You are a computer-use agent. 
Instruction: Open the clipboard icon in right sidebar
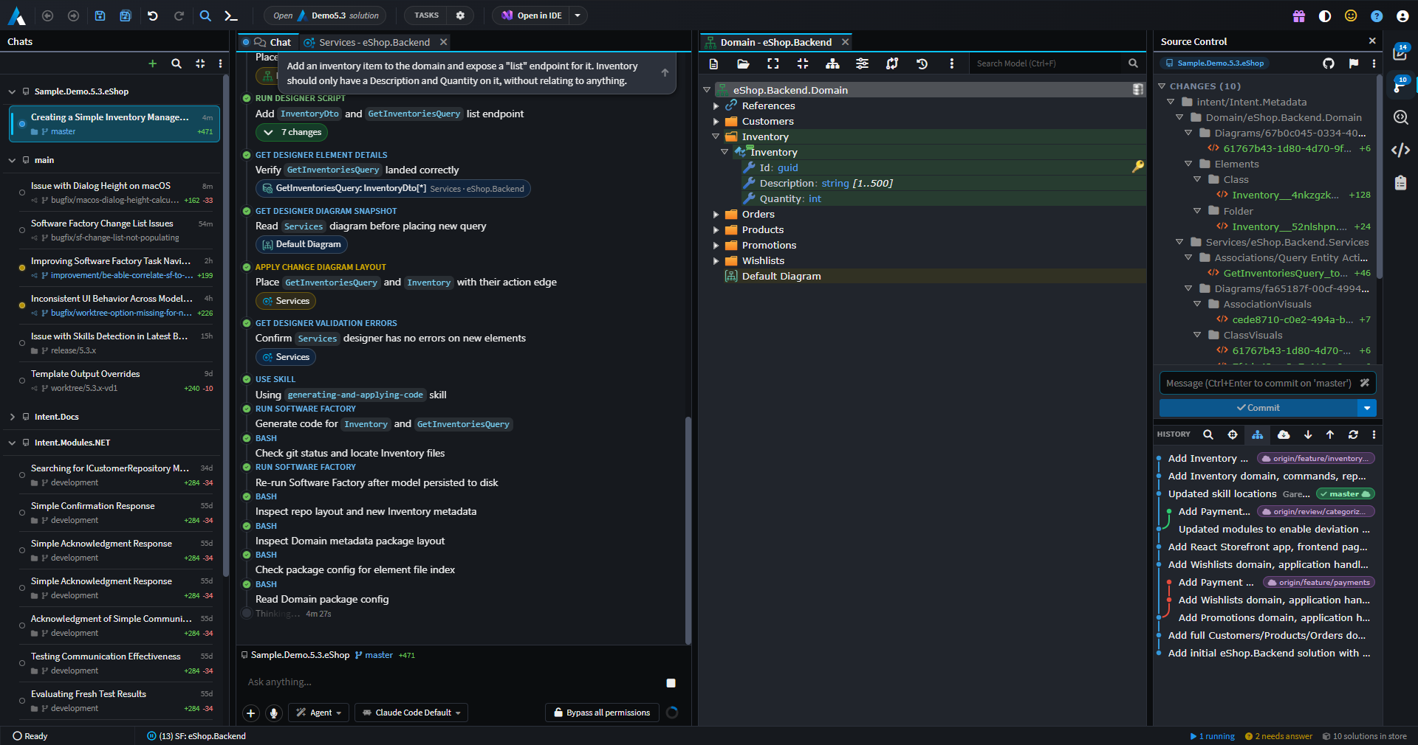click(1400, 183)
